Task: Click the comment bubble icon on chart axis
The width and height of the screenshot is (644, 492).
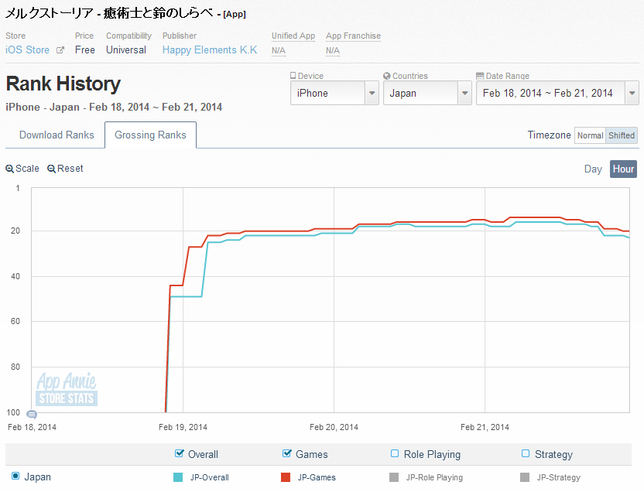Action: [32, 415]
